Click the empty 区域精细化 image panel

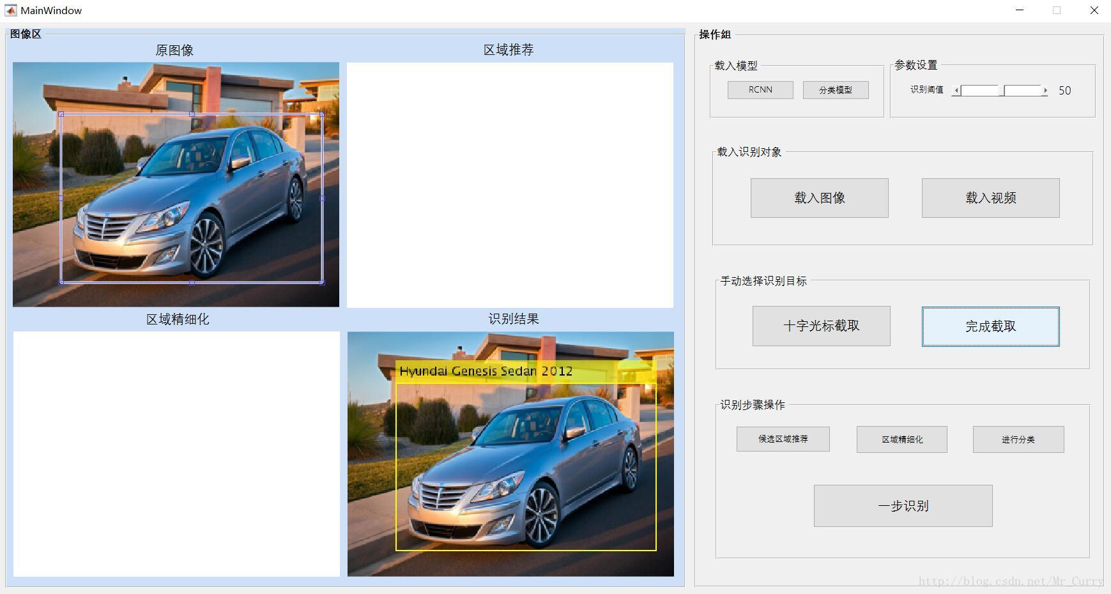[x=176, y=454]
